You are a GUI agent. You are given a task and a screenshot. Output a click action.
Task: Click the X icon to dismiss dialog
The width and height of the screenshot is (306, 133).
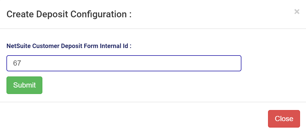pos(297,12)
